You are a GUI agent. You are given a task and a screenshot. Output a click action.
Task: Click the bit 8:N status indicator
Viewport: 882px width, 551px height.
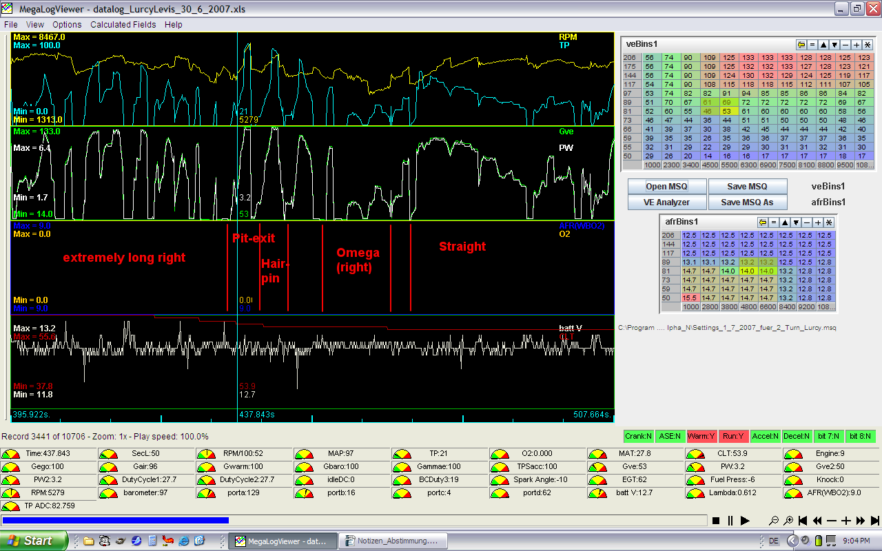click(861, 436)
